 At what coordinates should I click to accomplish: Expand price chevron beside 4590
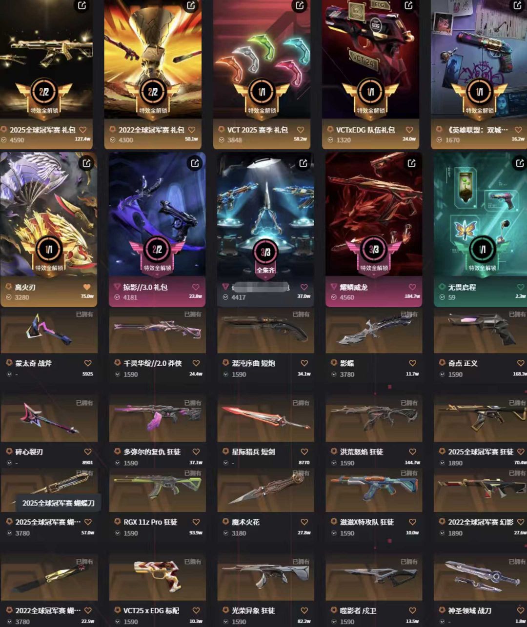(4, 140)
